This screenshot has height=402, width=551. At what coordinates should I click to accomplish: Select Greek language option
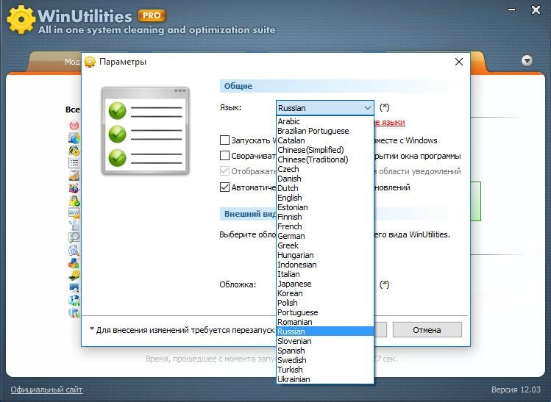coord(324,245)
